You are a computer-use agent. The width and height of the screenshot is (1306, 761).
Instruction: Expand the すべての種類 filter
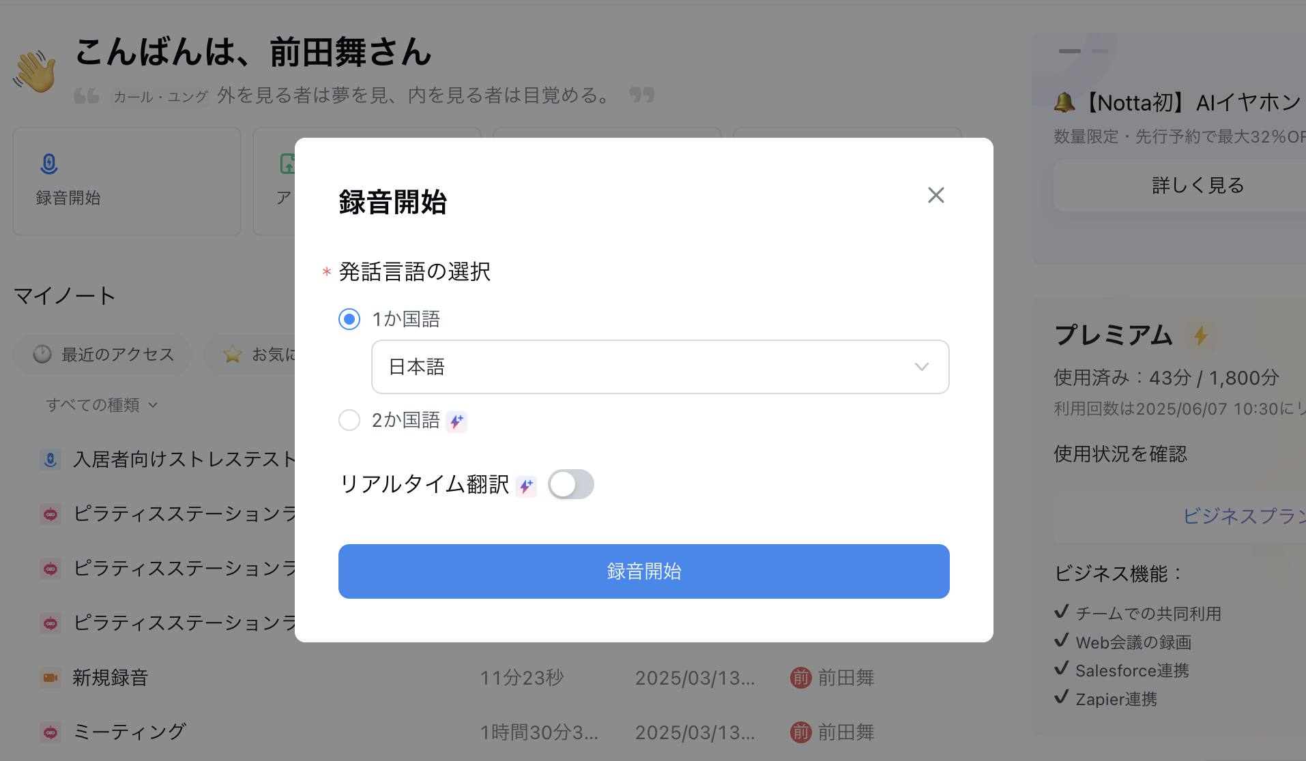tap(102, 405)
